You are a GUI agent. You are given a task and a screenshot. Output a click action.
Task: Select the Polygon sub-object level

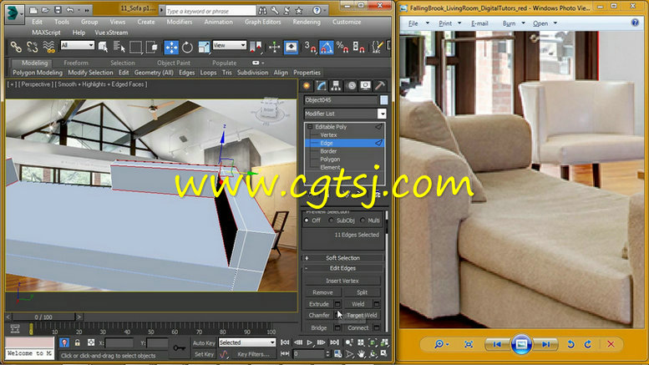330,160
